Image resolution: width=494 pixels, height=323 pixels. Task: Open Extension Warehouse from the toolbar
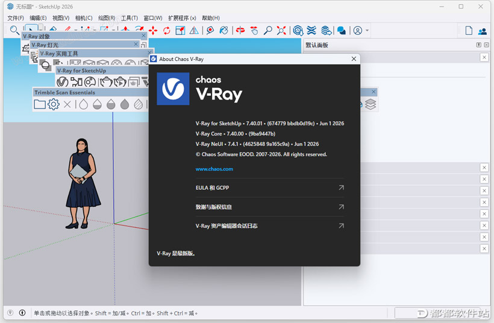tap(311, 30)
